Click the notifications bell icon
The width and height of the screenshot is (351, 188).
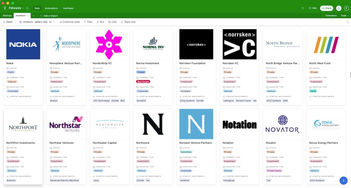click(x=339, y=8)
